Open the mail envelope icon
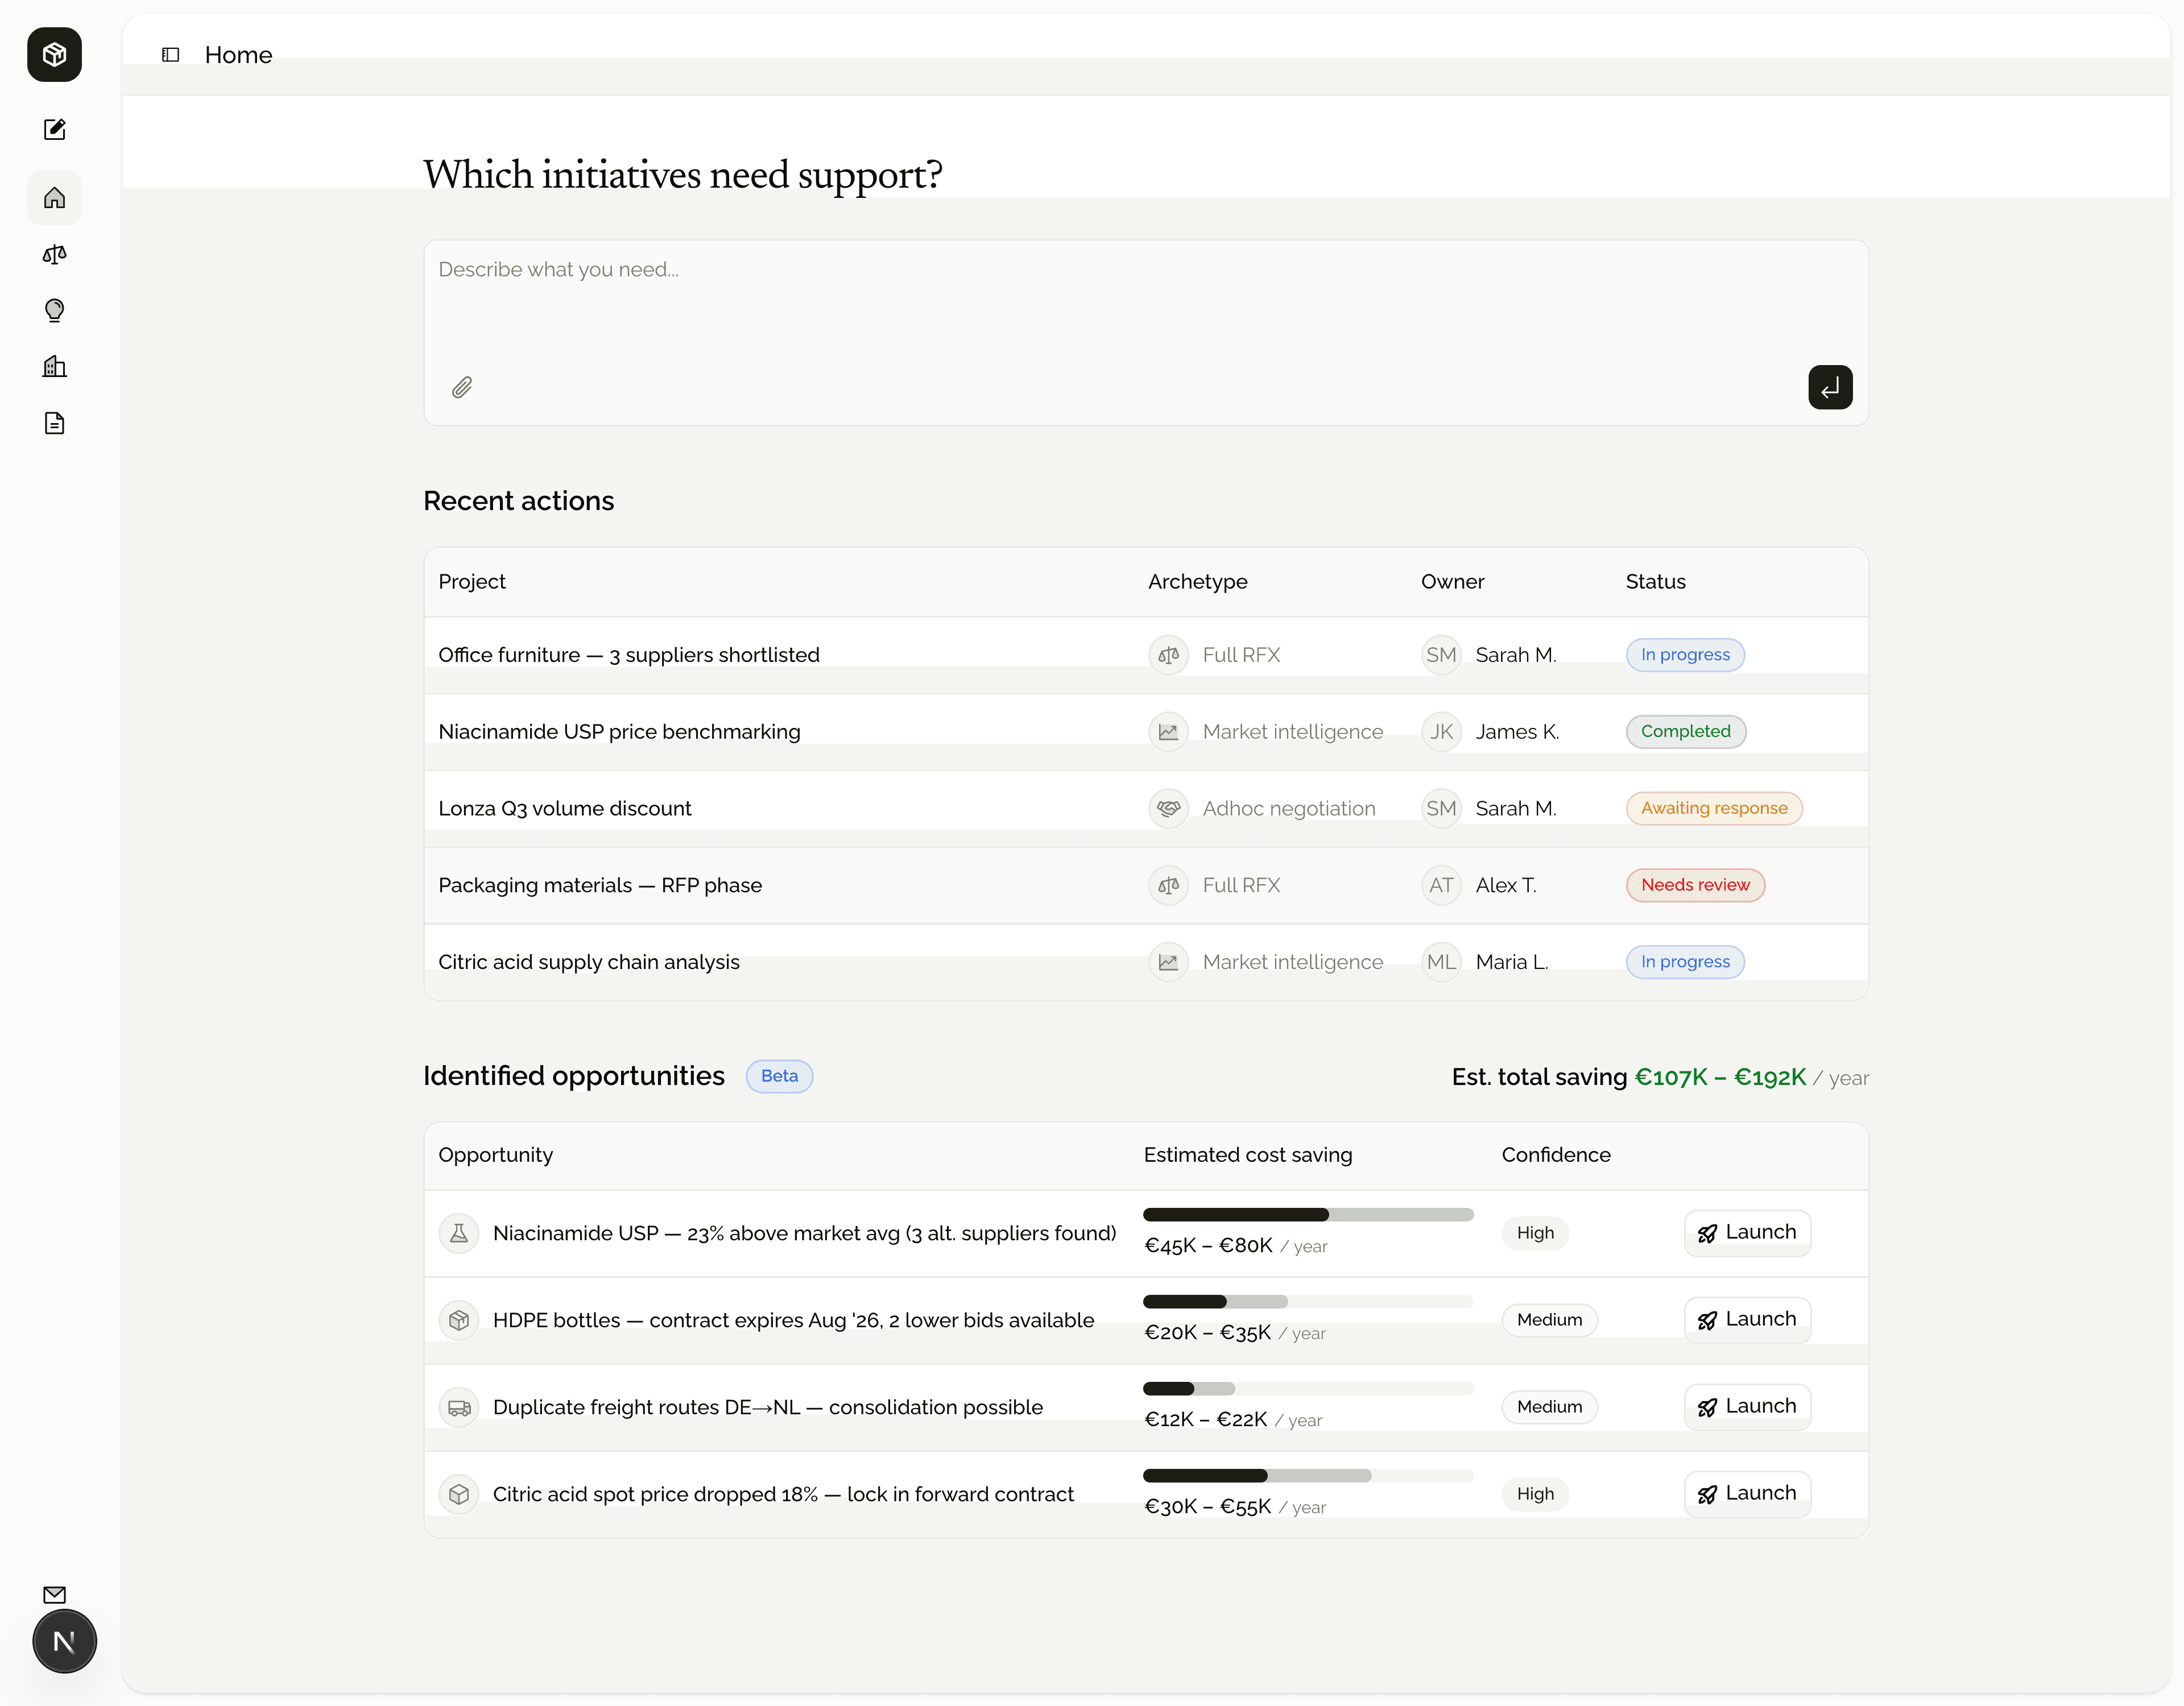The image size is (2184, 1706). click(54, 1595)
